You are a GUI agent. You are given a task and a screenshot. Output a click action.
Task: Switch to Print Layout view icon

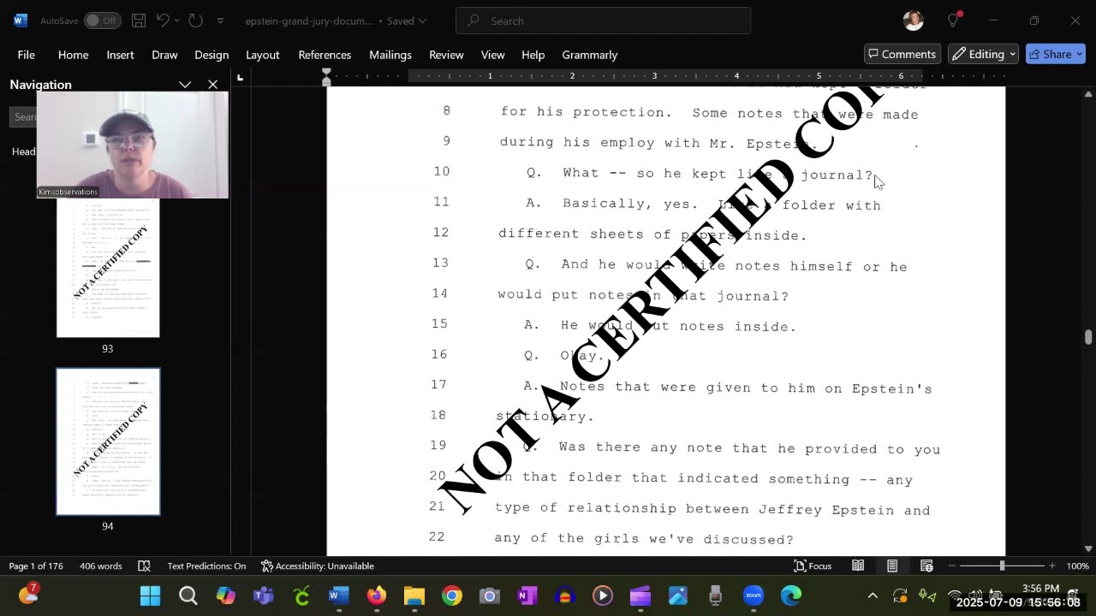tap(892, 566)
